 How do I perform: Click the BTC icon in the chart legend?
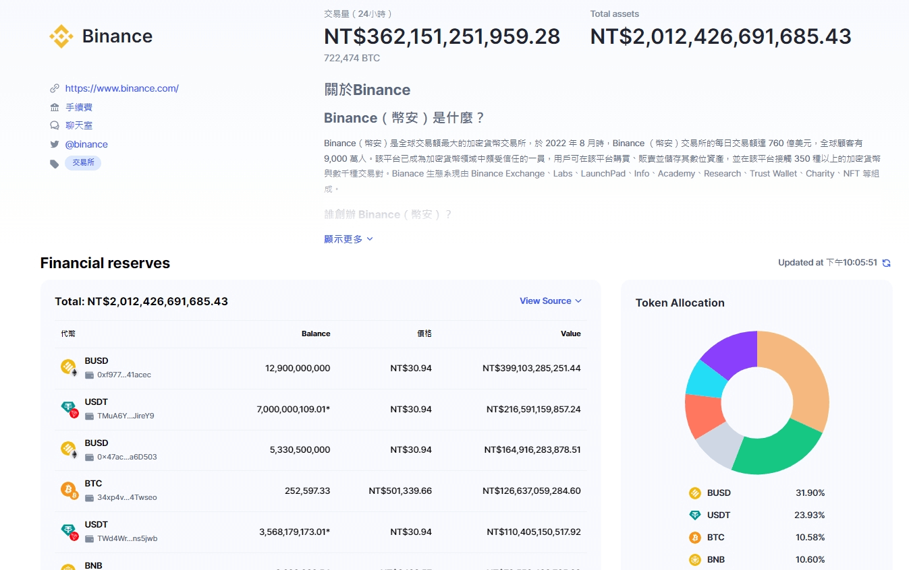[x=695, y=537]
